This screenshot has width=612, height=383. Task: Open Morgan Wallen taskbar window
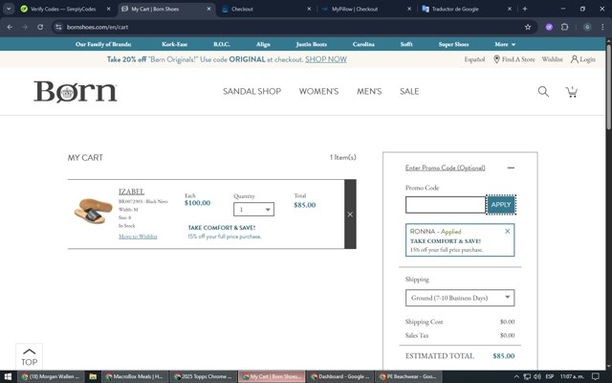click(51, 376)
